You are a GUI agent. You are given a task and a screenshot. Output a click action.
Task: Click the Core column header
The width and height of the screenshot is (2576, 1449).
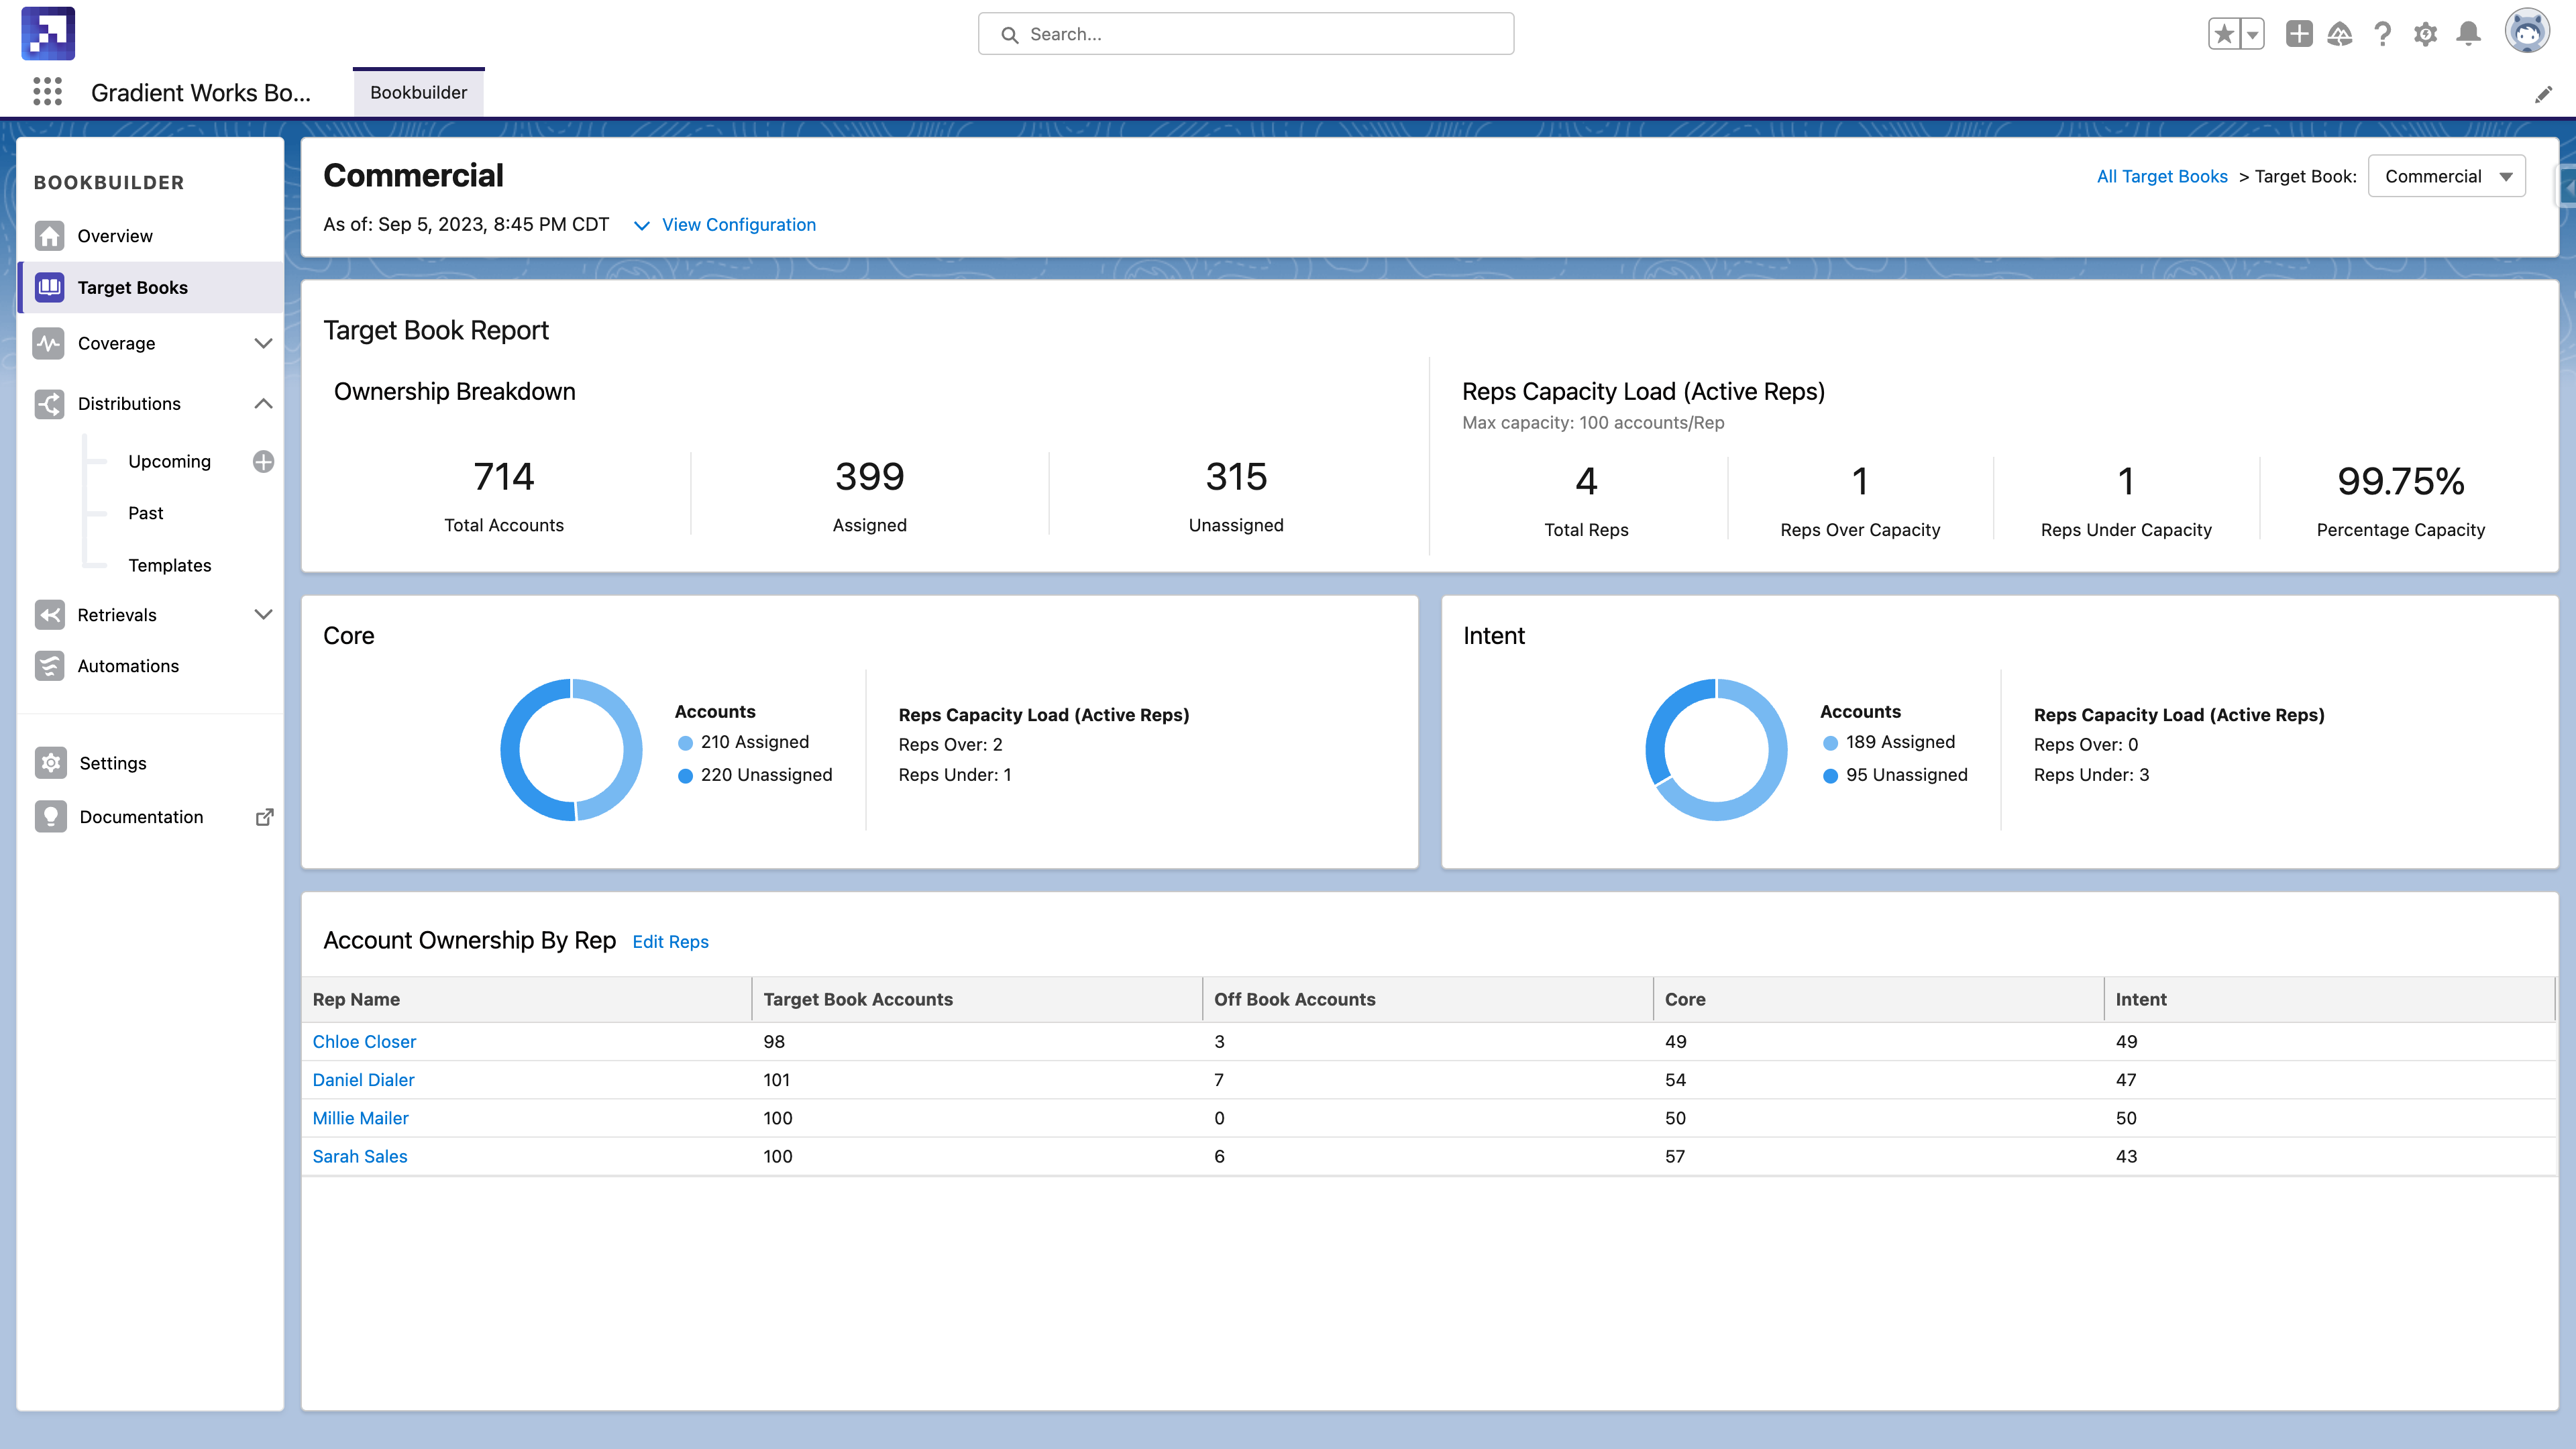click(1879, 1000)
